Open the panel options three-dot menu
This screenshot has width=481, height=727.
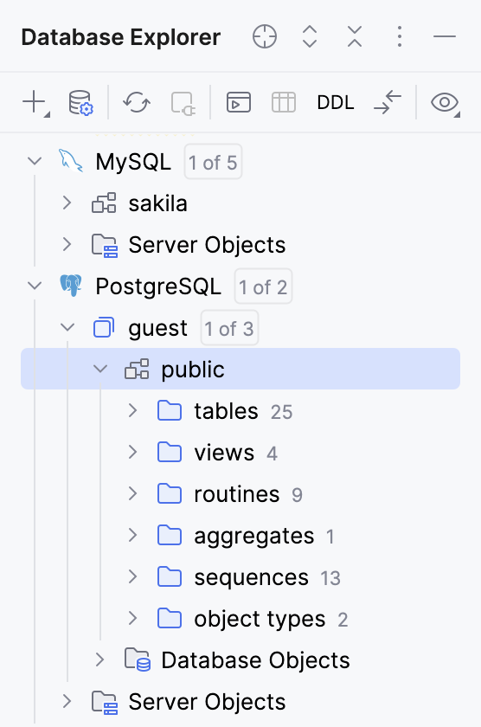click(x=400, y=36)
